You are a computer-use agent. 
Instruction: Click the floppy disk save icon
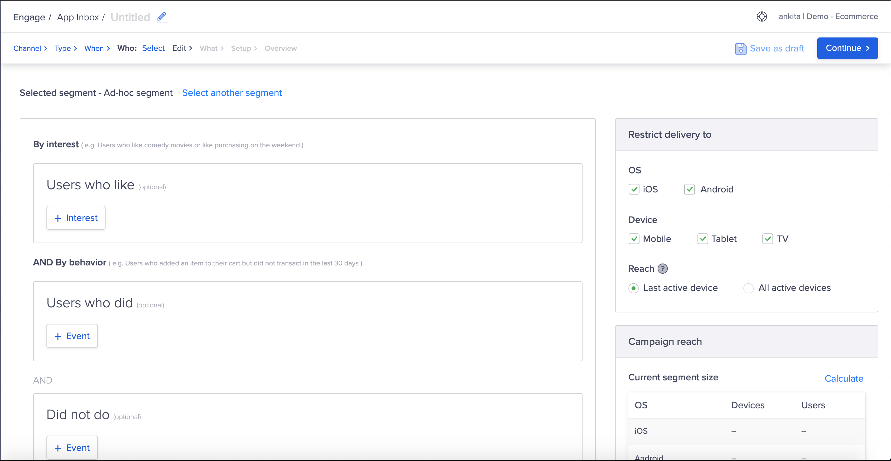click(x=740, y=48)
